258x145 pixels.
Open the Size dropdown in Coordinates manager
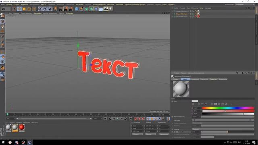tap(151, 134)
